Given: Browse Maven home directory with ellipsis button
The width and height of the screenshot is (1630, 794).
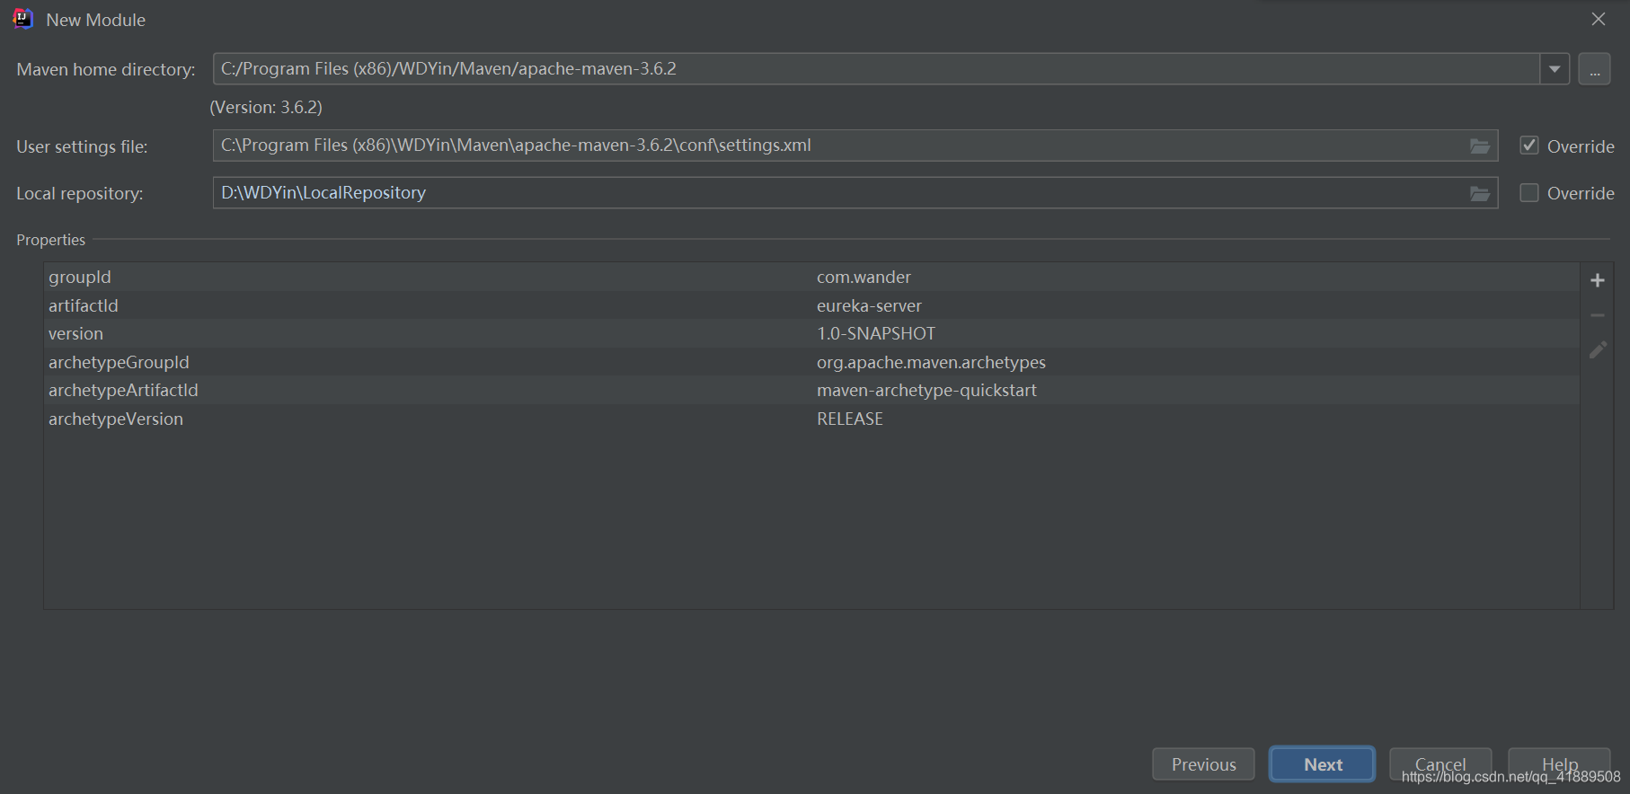Looking at the screenshot, I should coord(1594,69).
